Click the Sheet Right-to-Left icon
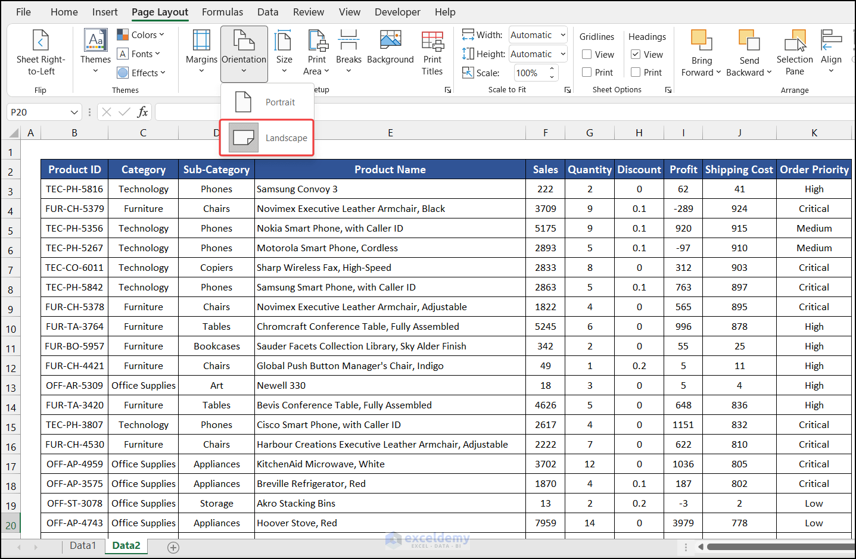 pyautogui.click(x=41, y=41)
